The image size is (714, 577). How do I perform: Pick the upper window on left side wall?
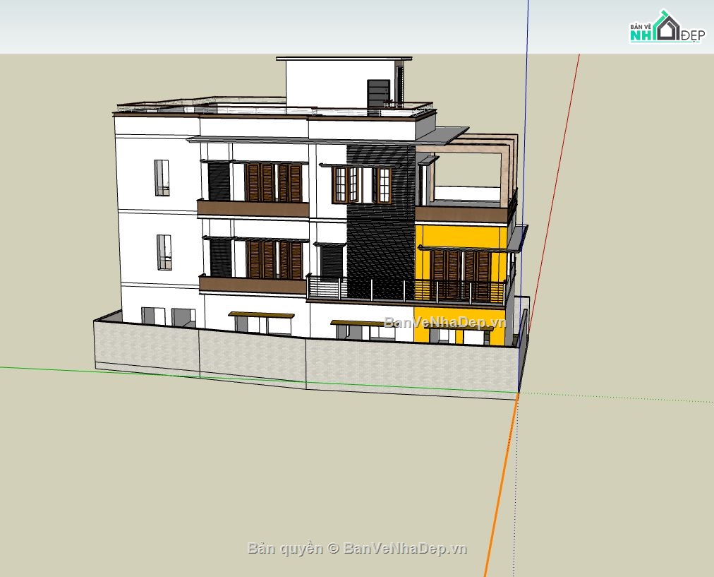(x=162, y=177)
